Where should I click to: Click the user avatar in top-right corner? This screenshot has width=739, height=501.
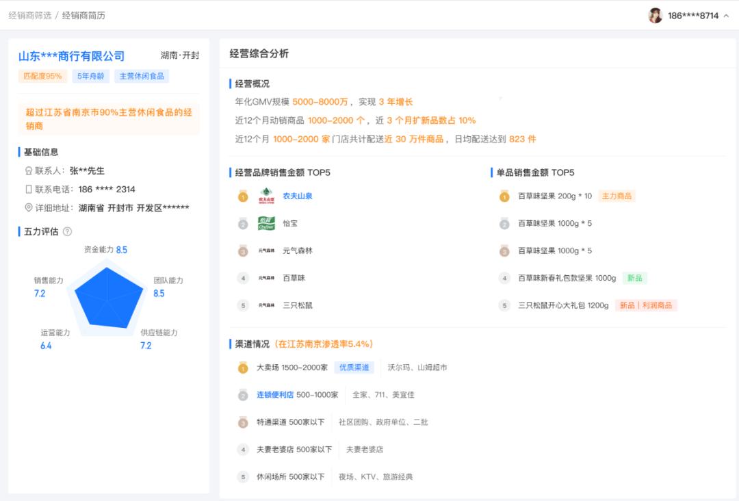[x=655, y=14]
